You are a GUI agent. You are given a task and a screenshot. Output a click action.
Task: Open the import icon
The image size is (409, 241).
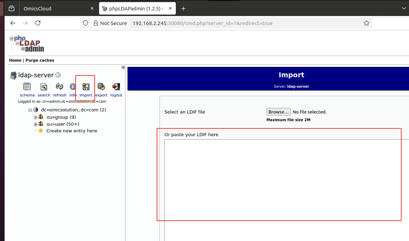(x=86, y=87)
